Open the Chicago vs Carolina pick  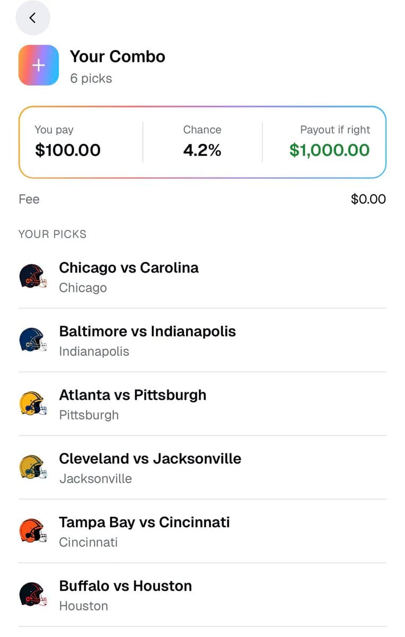(202, 277)
